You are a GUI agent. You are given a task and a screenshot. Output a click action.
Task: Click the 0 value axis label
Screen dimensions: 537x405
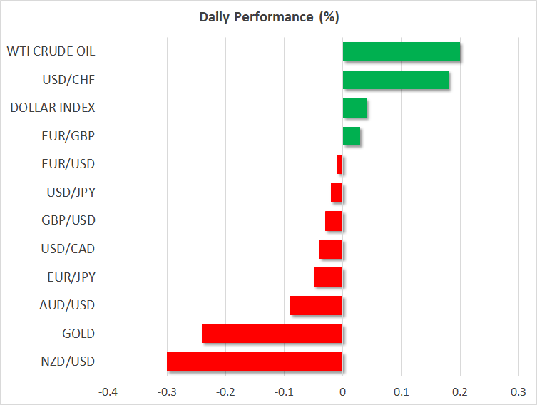point(343,391)
